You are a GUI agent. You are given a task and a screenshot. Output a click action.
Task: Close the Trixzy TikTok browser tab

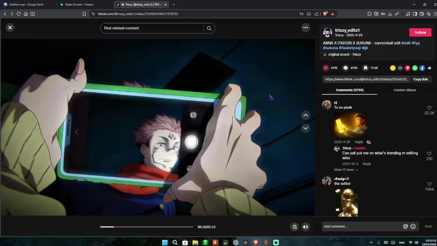(x=165, y=4)
